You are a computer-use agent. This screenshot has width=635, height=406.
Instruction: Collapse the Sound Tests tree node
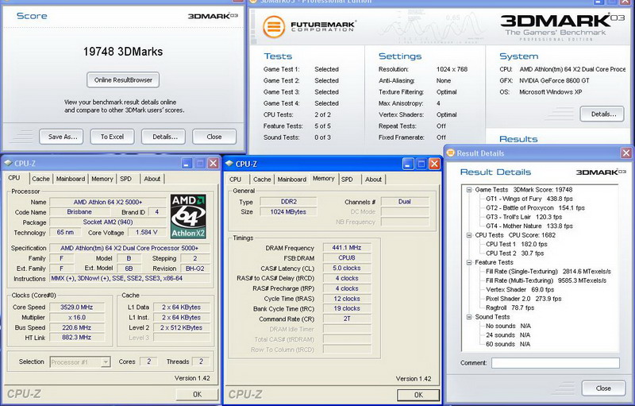click(x=469, y=317)
